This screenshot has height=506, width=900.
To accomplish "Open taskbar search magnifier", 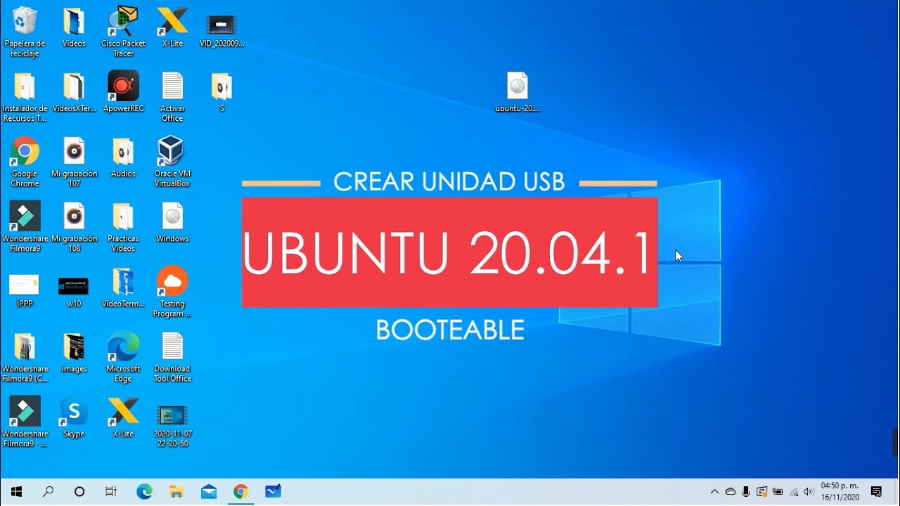I will coord(48,492).
